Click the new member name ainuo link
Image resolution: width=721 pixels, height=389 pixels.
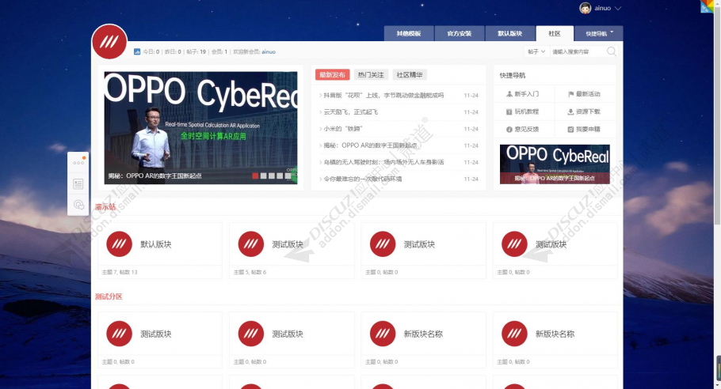tap(269, 52)
